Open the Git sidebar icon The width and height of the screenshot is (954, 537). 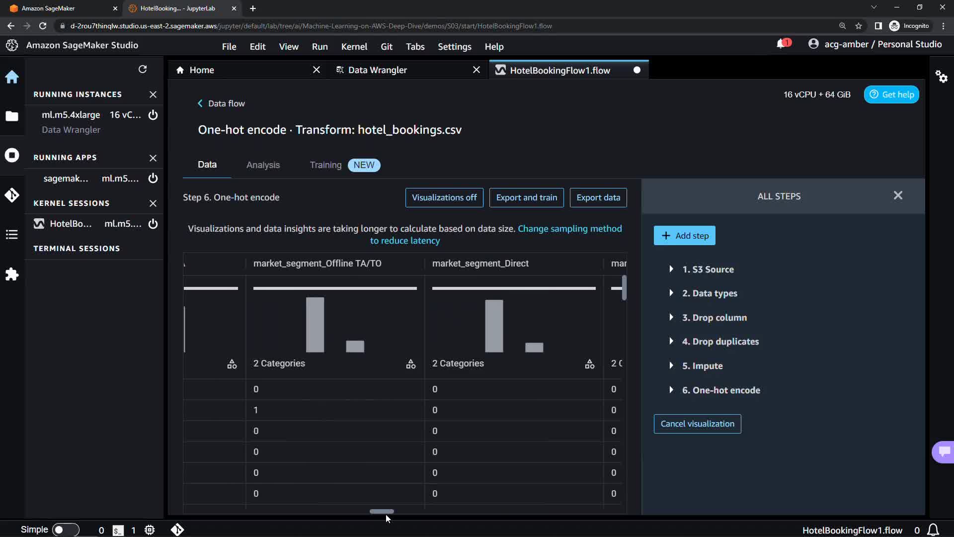tap(12, 195)
